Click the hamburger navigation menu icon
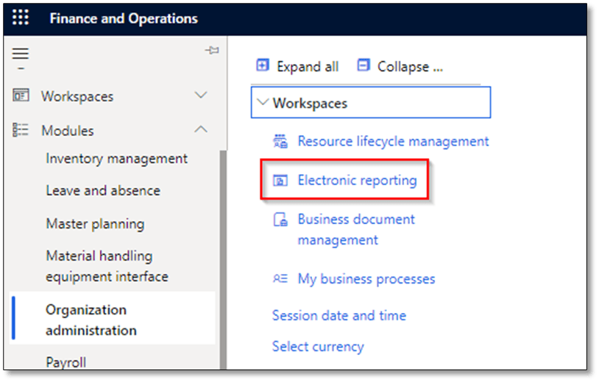This screenshot has width=599, height=382. (x=21, y=54)
